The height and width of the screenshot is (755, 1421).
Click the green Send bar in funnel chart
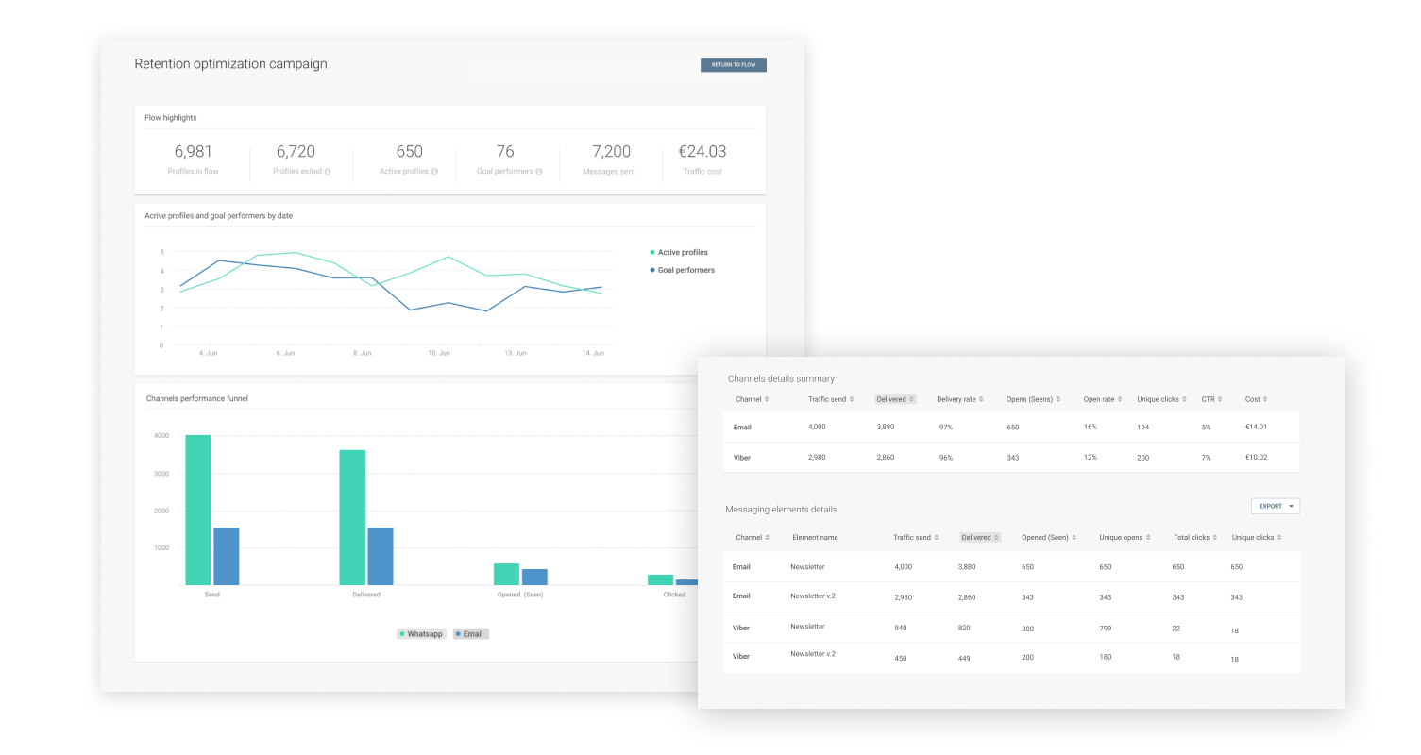pyautogui.click(x=198, y=510)
